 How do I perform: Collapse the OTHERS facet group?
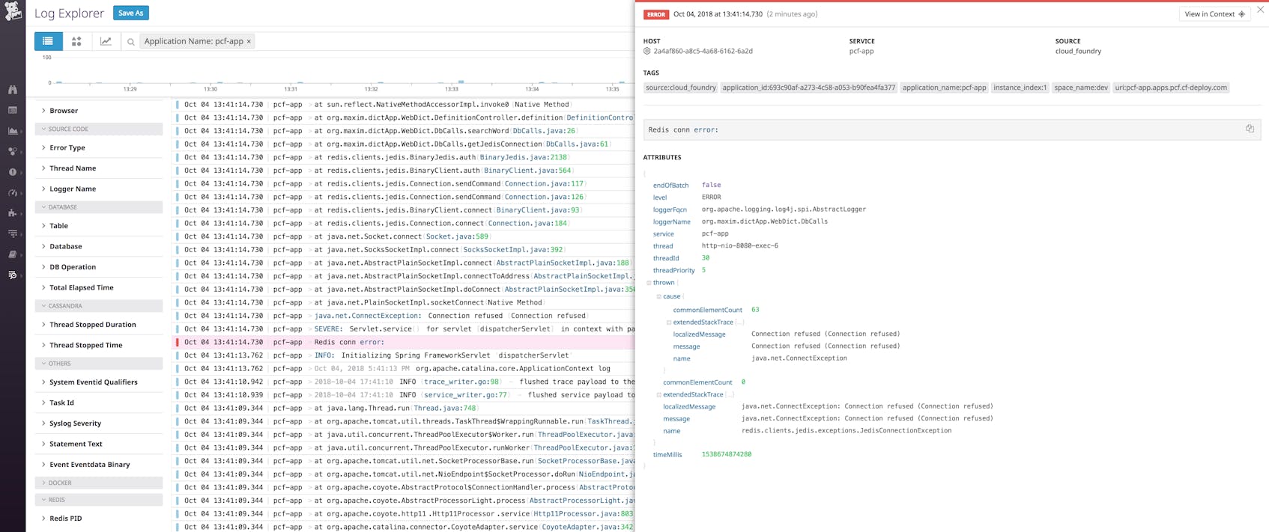tap(98, 364)
